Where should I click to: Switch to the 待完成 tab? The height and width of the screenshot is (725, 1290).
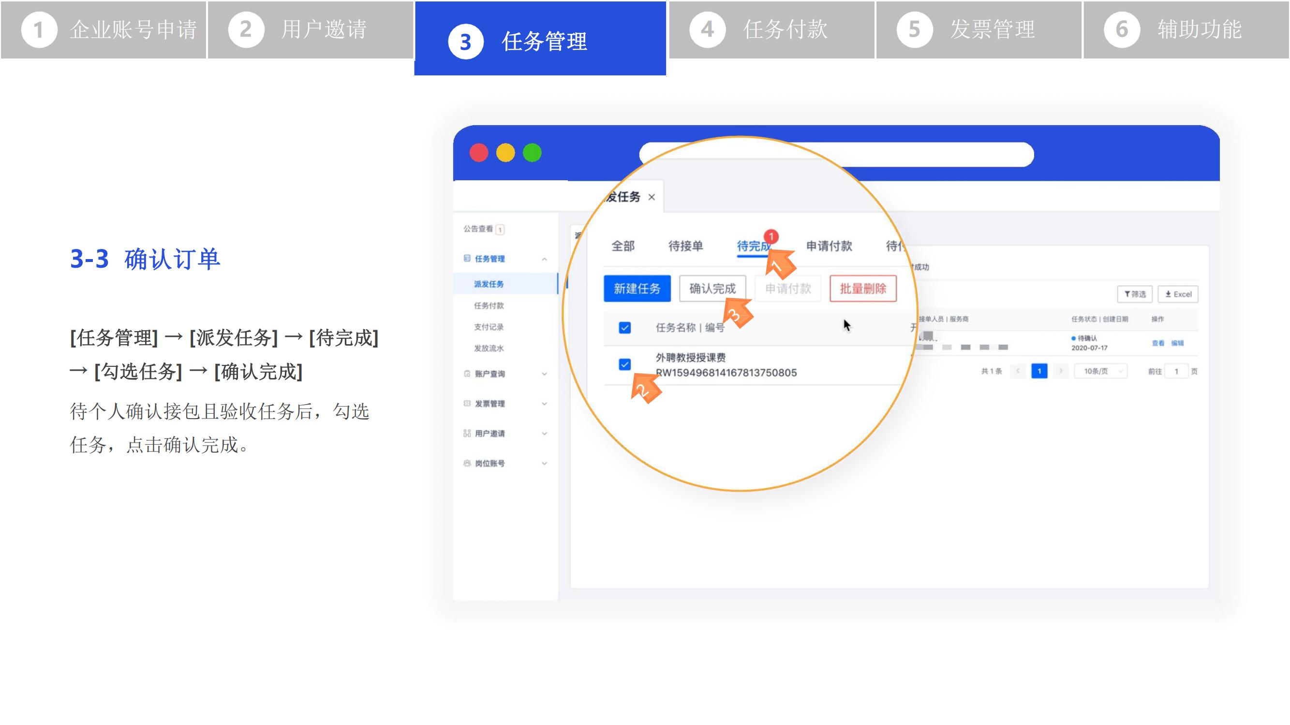point(753,246)
